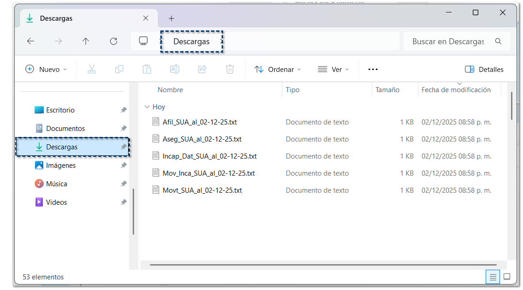Open the three-dots more options menu
The height and width of the screenshot is (290, 523).
tap(373, 69)
